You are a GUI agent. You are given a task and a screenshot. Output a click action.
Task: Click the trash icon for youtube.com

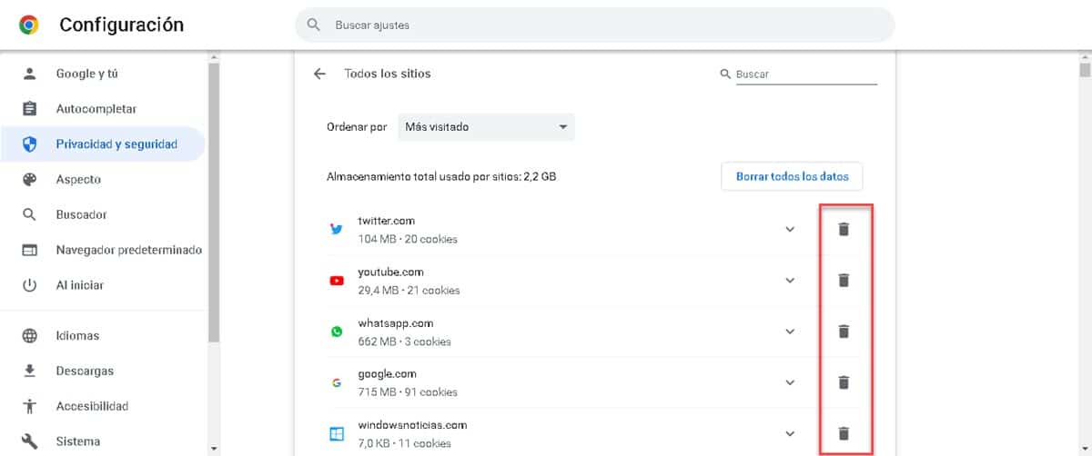click(x=844, y=281)
